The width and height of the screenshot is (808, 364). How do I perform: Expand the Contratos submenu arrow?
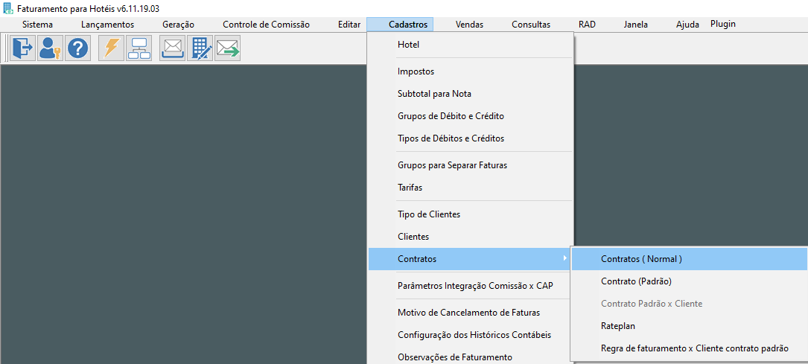[566, 258]
